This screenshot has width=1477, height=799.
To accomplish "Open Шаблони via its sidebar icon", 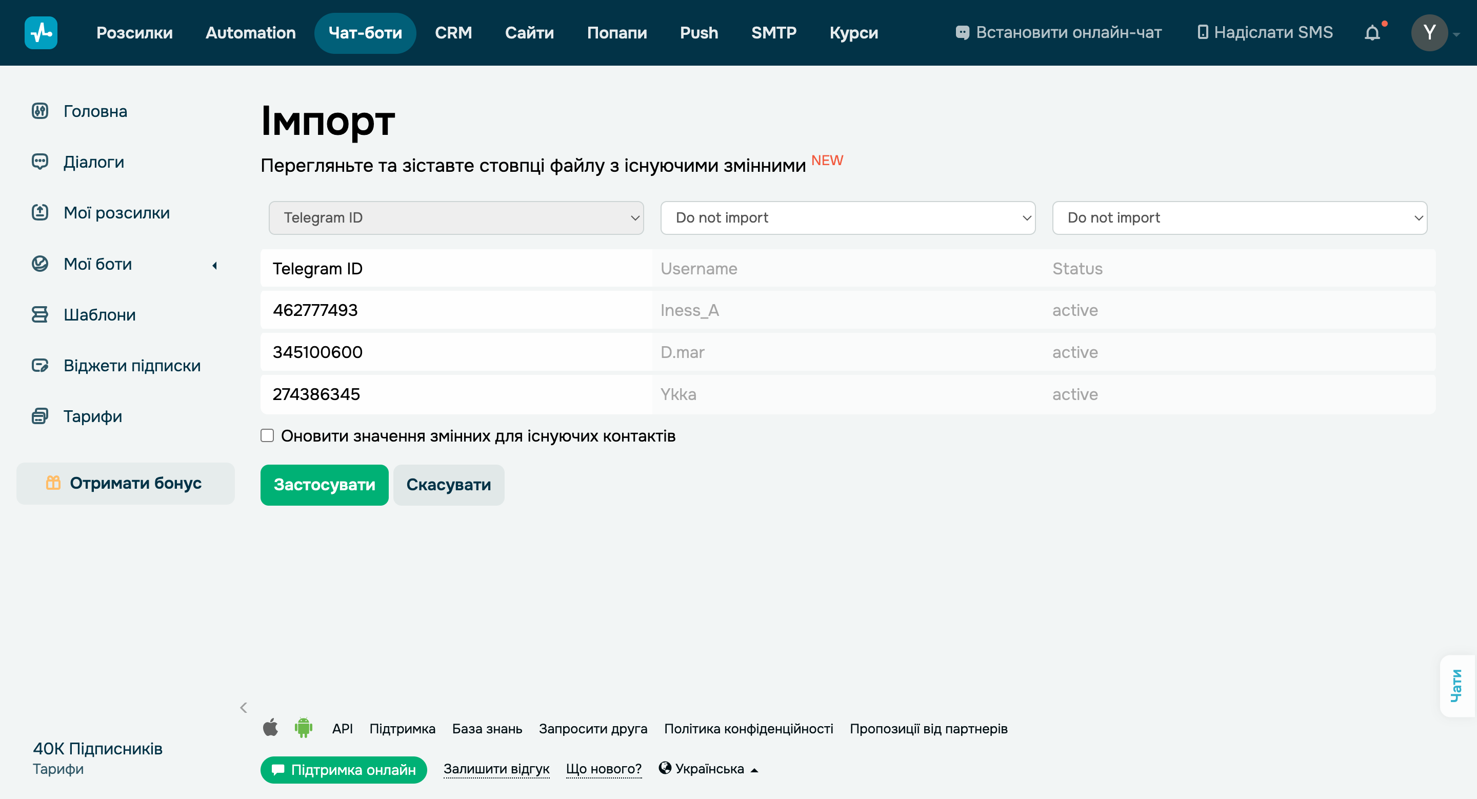I will click(x=39, y=314).
